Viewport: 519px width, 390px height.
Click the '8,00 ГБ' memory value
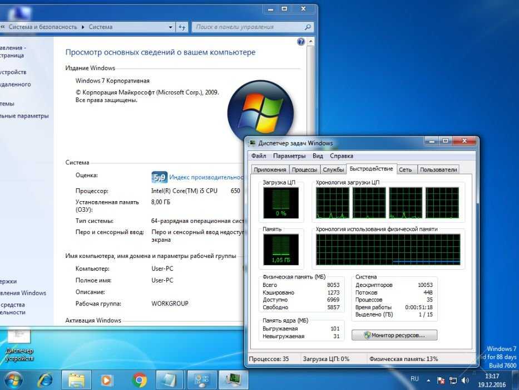(161, 202)
